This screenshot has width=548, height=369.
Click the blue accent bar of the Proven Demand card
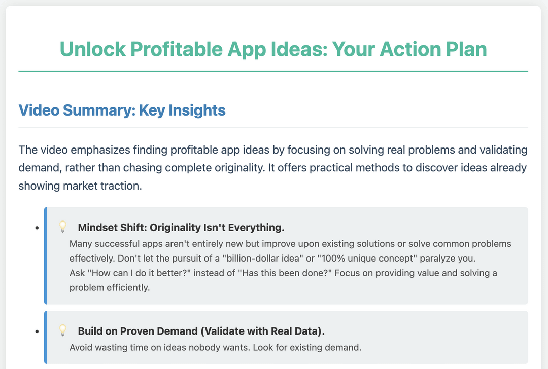tap(46, 337)
